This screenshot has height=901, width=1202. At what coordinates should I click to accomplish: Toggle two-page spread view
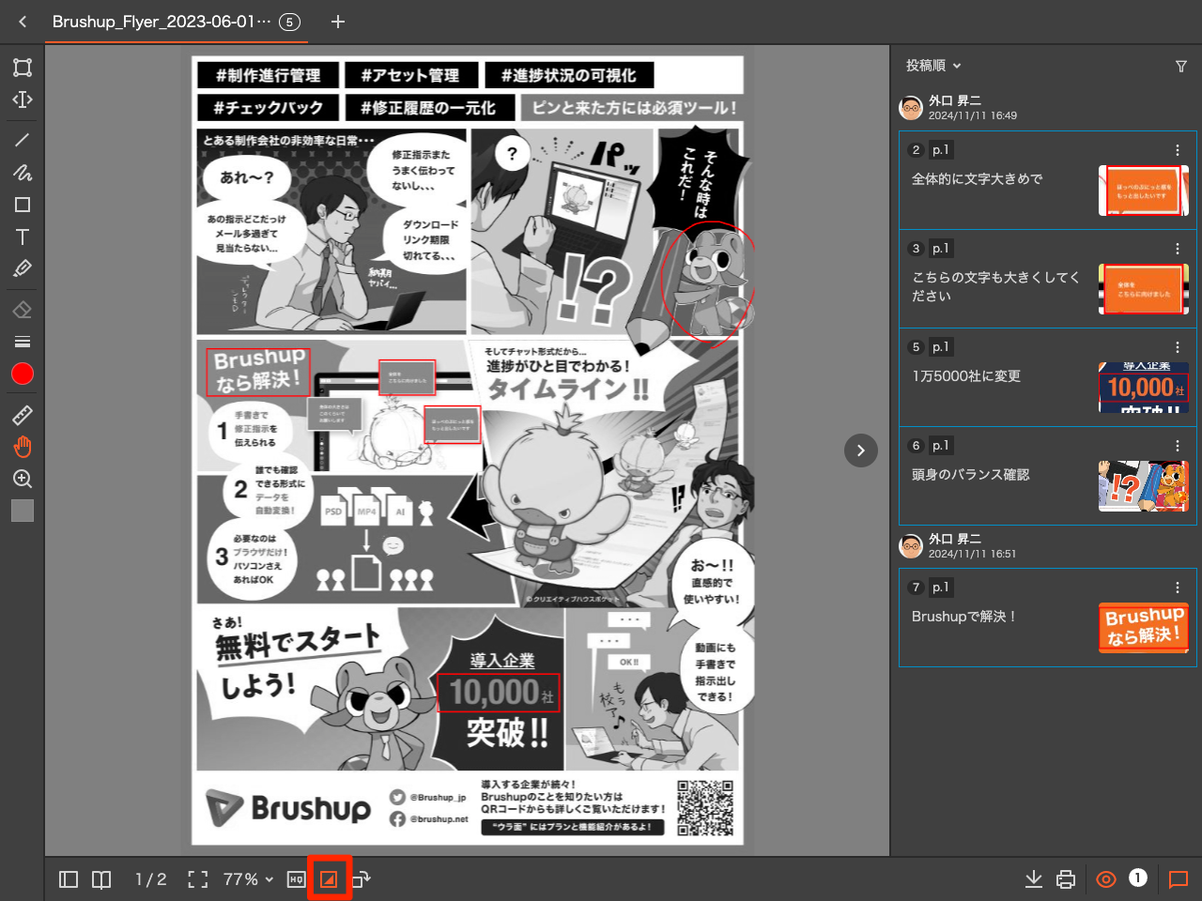101,879
